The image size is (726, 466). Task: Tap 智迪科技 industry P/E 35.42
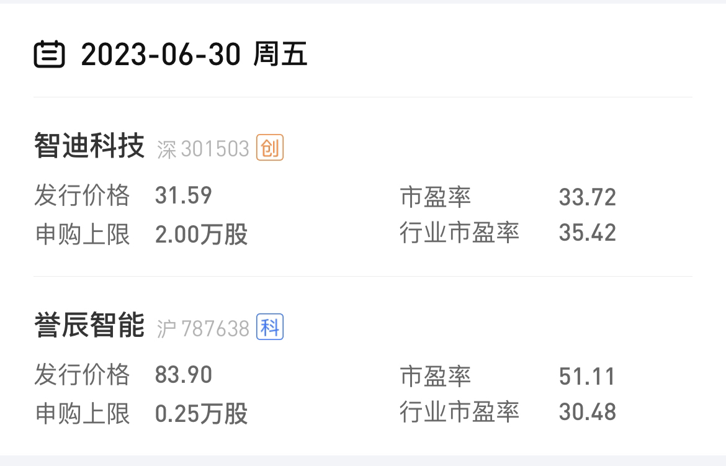588,233
